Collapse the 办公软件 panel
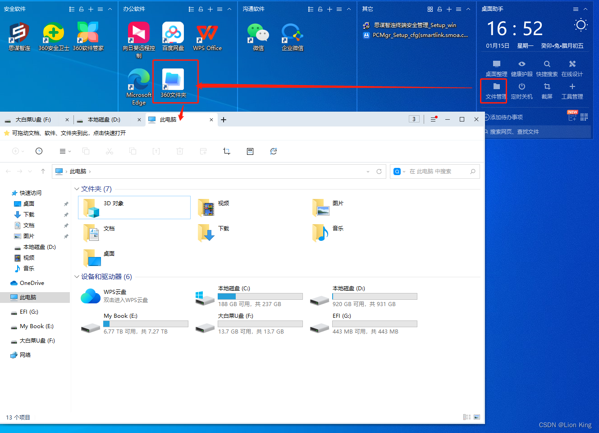This screenshot has height=433, width=599. tap(229, 9)
